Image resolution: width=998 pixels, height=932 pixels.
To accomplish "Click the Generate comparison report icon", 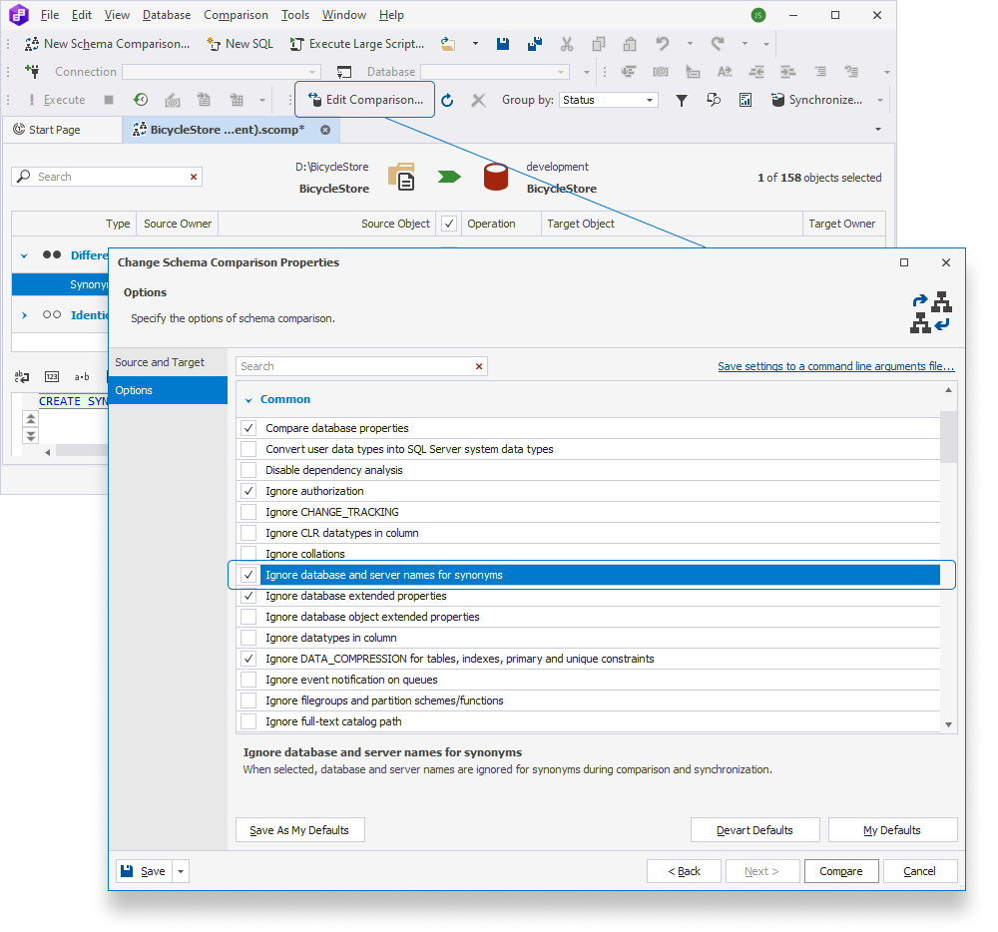I will click(x=746, y=100).
